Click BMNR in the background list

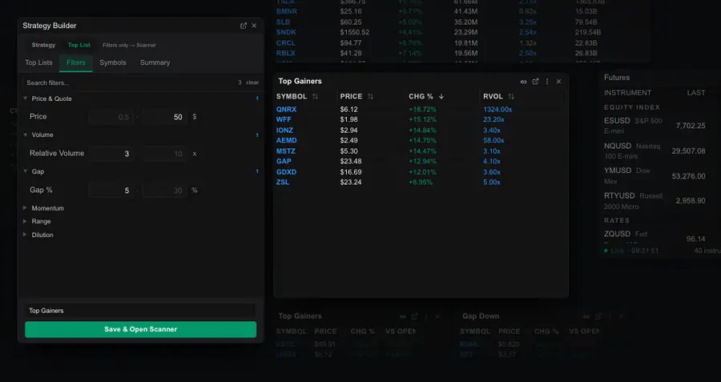pos(287,11)
